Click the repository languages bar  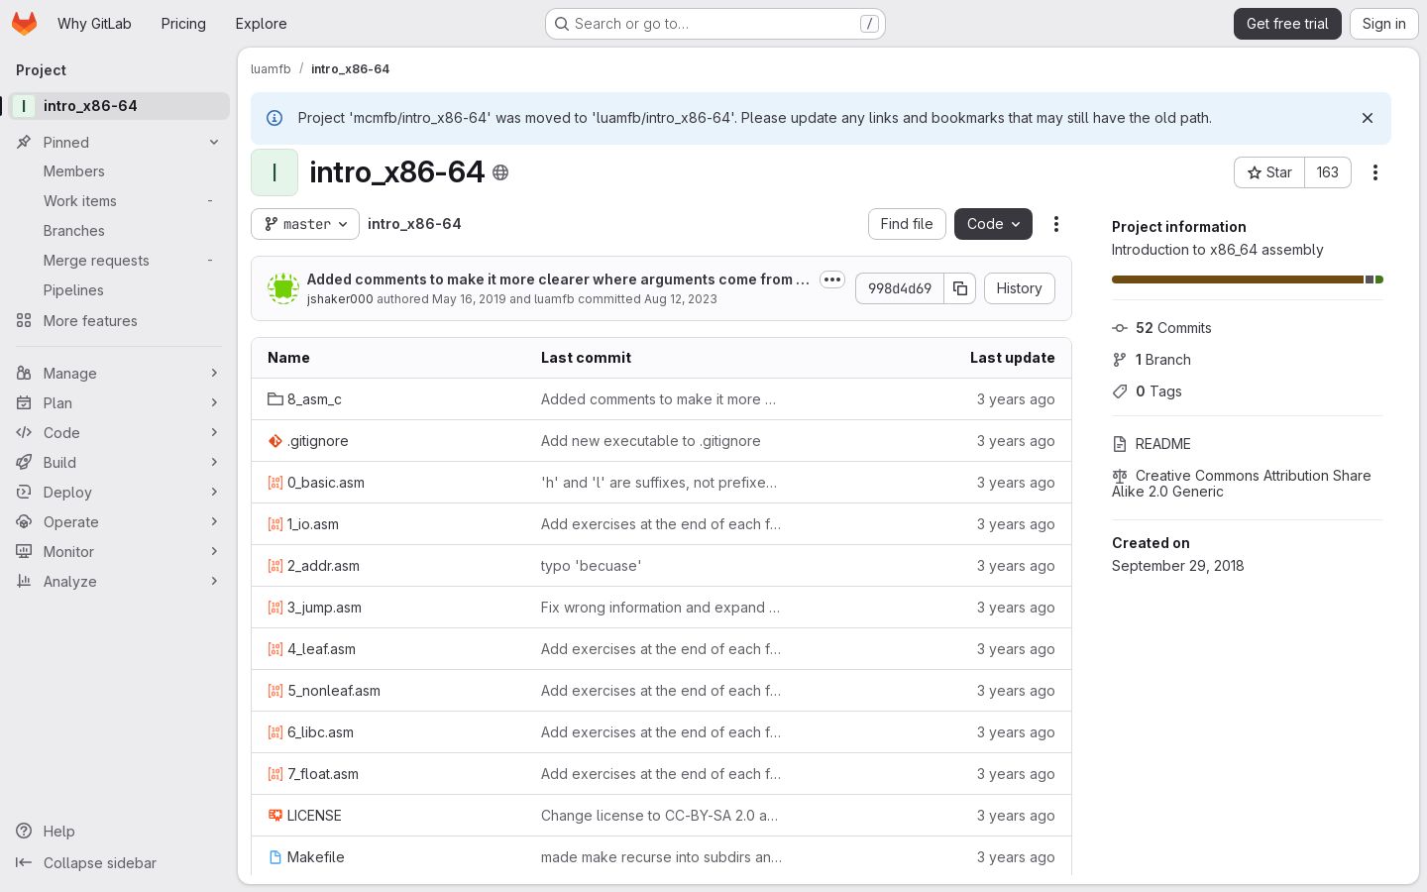click(x=1248, y=279)
